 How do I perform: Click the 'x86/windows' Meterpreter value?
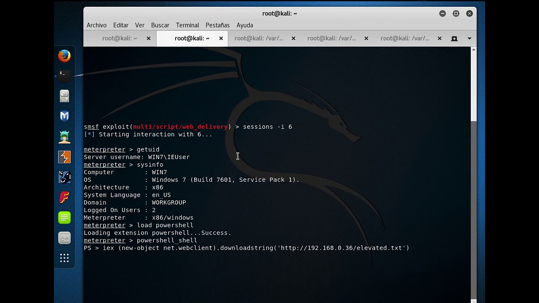pyautogui.click(x=173, y=218)
